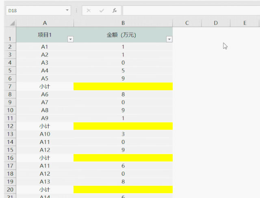Click the amount 8 in row 8

pyautogui.click(x=123, y=94)
